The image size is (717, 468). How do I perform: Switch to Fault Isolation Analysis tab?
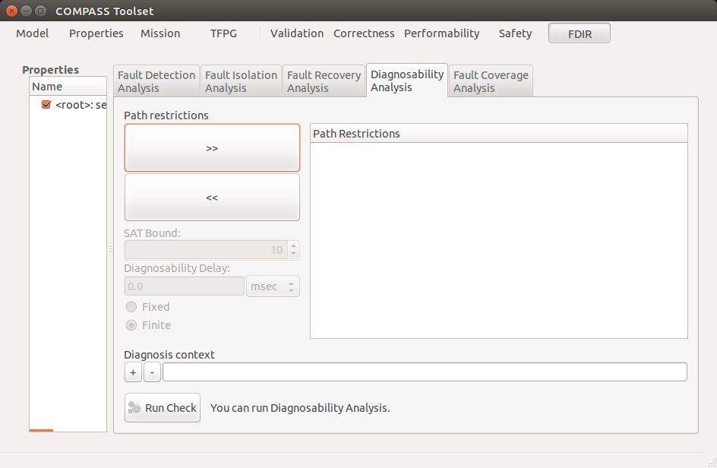pos(241,81)
